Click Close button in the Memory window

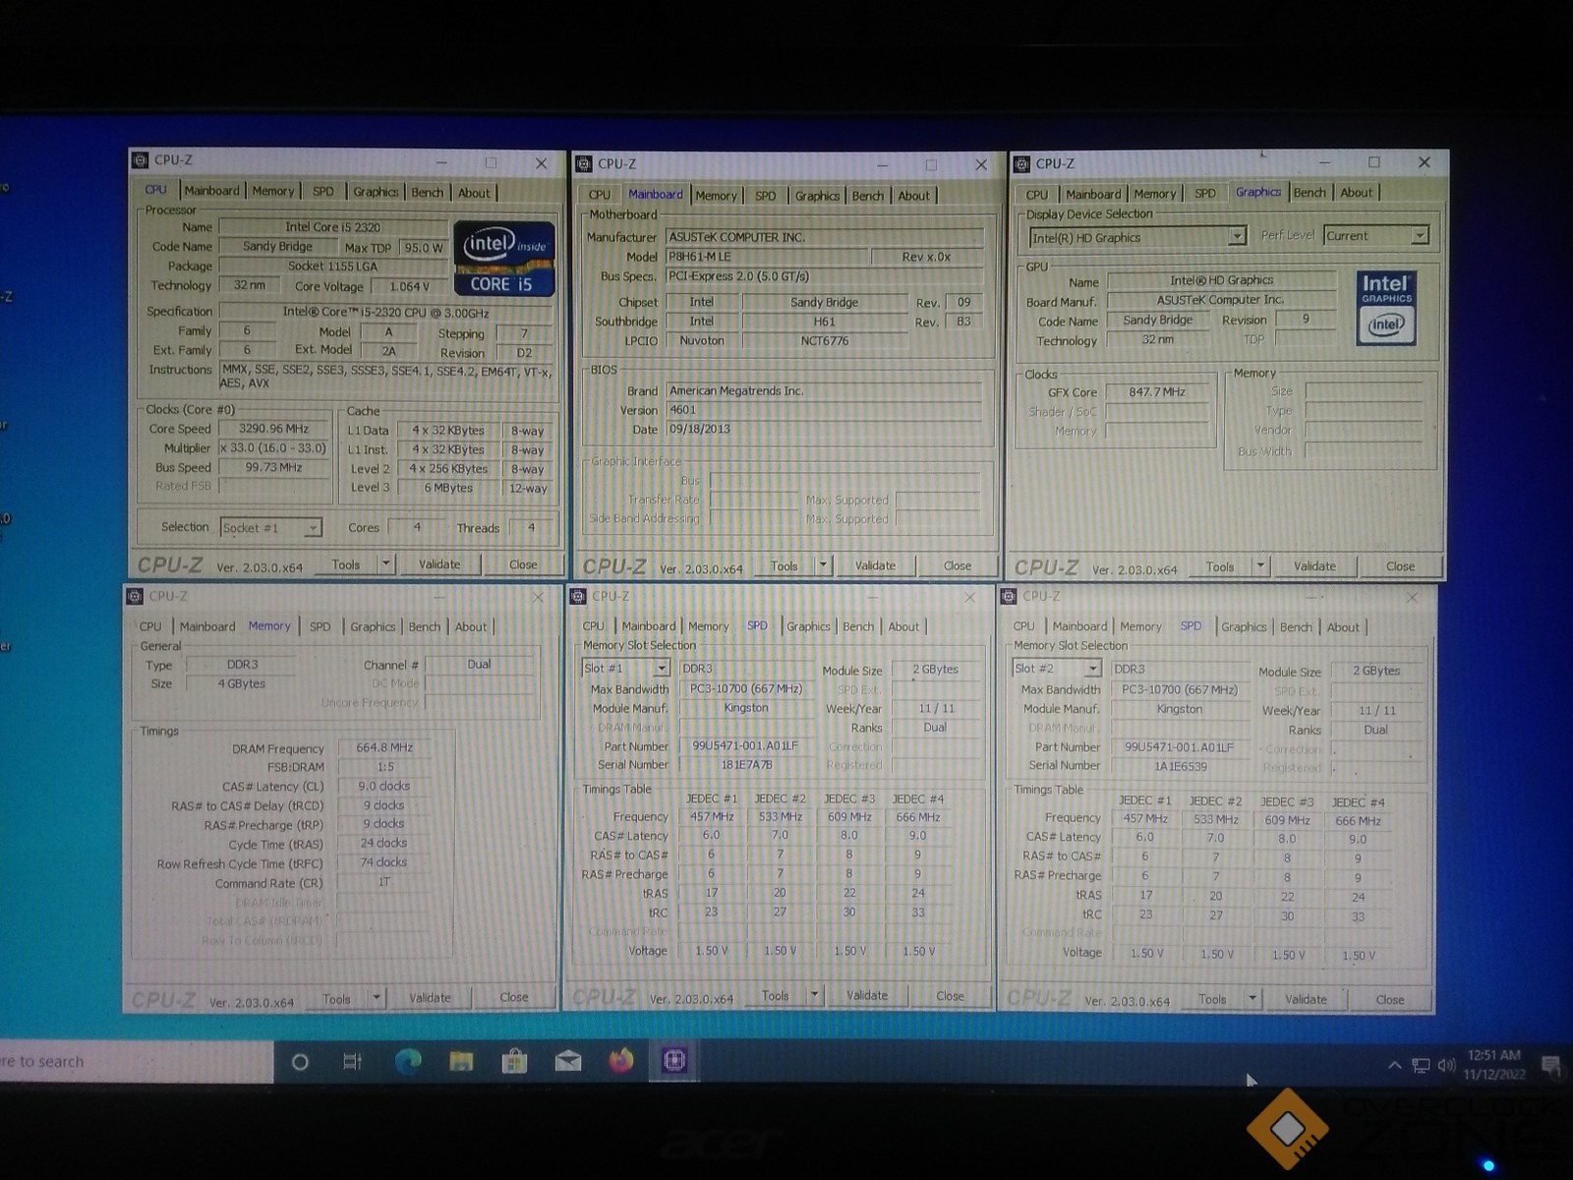[x=513, y=997]
